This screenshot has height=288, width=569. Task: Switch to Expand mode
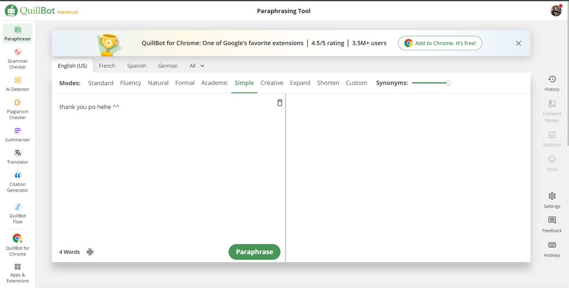click(300, 83)
